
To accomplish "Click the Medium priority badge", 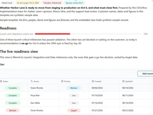I will (74, 88).
